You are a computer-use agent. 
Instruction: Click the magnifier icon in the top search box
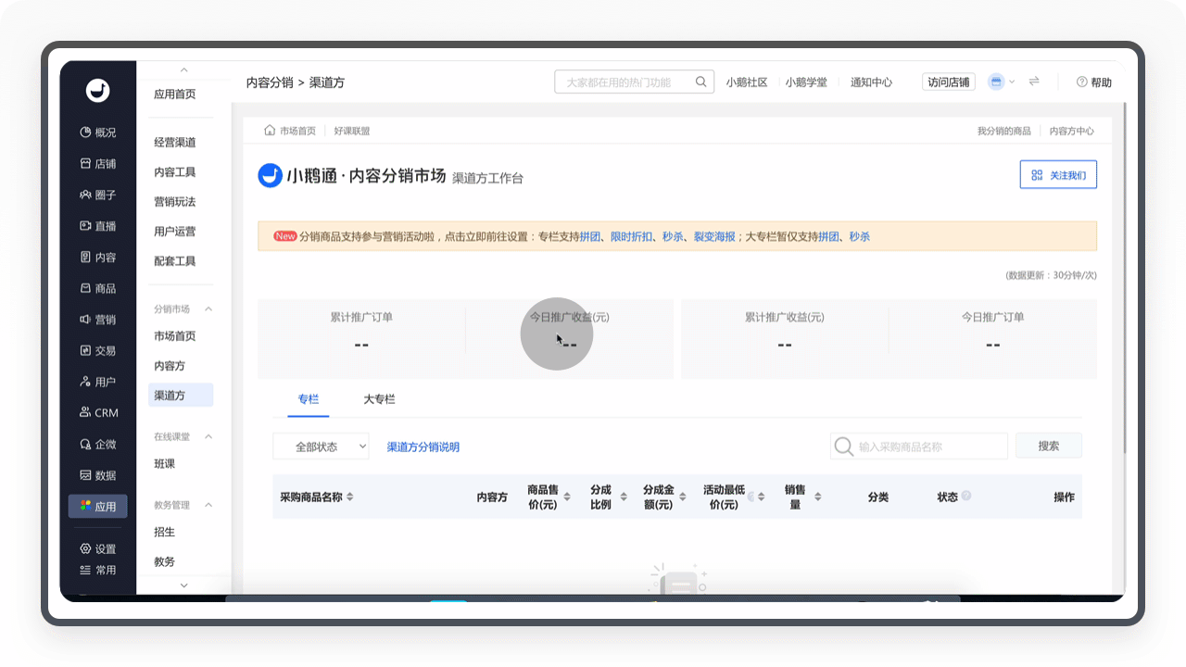(x=701, y=82)
